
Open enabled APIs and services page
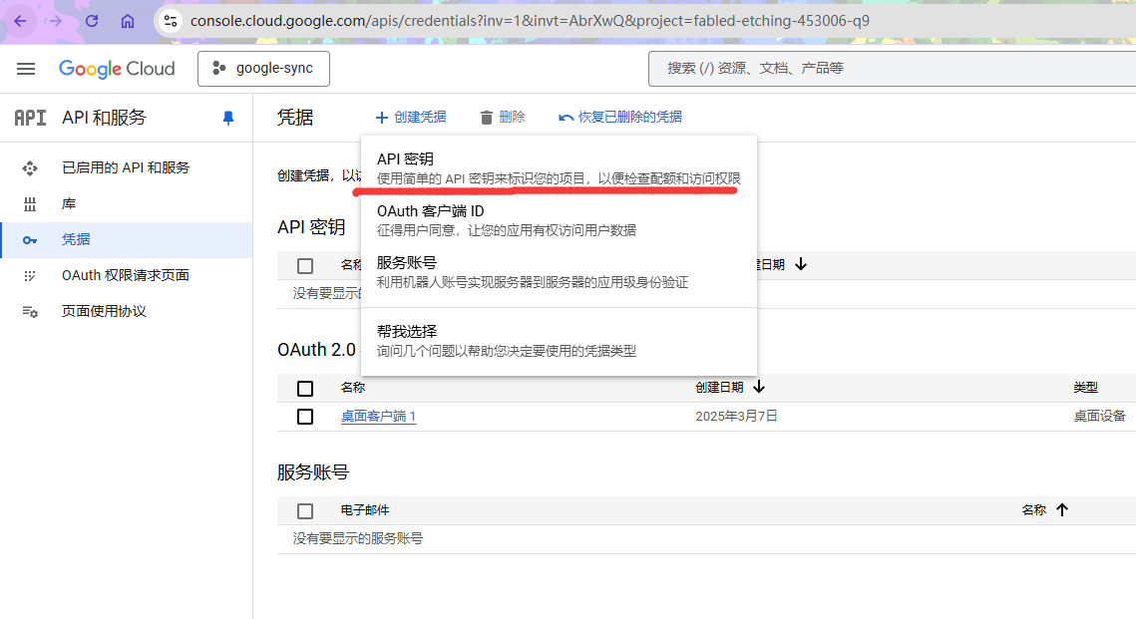pos(126,168)
